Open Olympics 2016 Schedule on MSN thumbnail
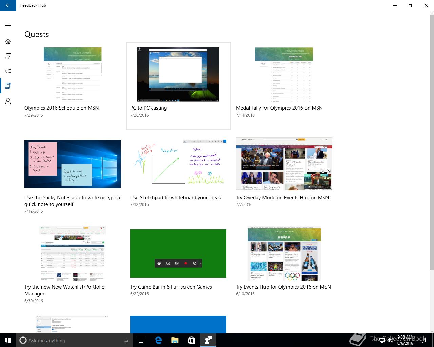Screen dimensions: 434x347 click(x=73, y=74)
